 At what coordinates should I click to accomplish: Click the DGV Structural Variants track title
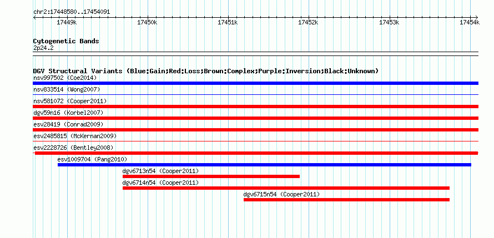point(206,71)
